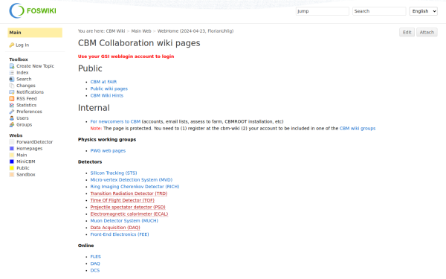Open the English language dropdown
This screenshot has height=279, width=446.
423,11
